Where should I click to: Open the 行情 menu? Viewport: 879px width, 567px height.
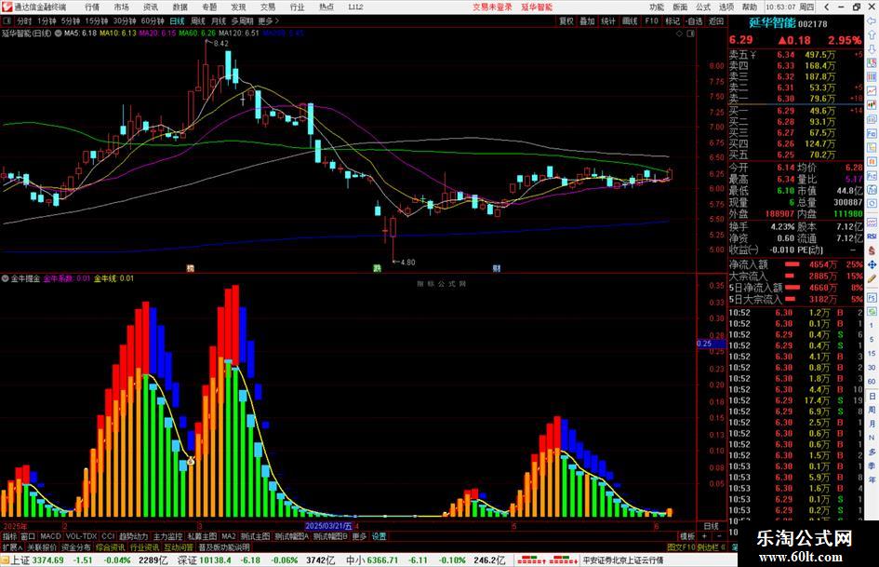click(92, 7)
